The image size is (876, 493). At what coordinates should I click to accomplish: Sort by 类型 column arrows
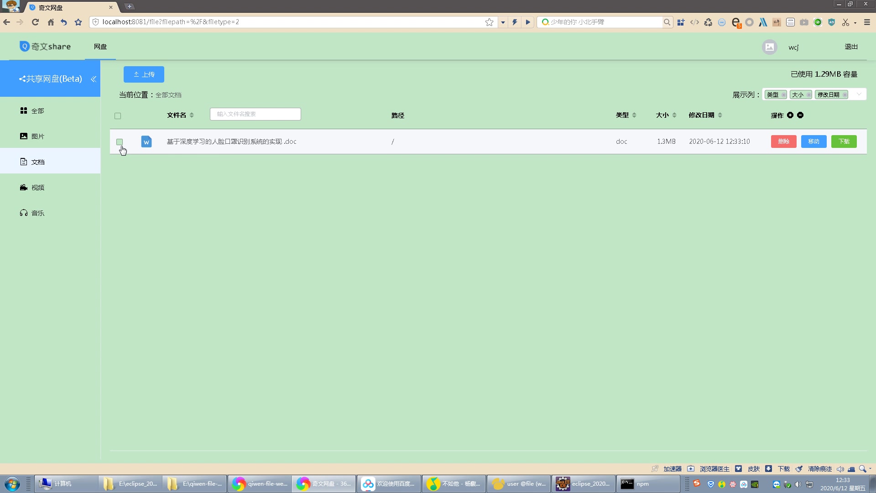pos(634,115)
